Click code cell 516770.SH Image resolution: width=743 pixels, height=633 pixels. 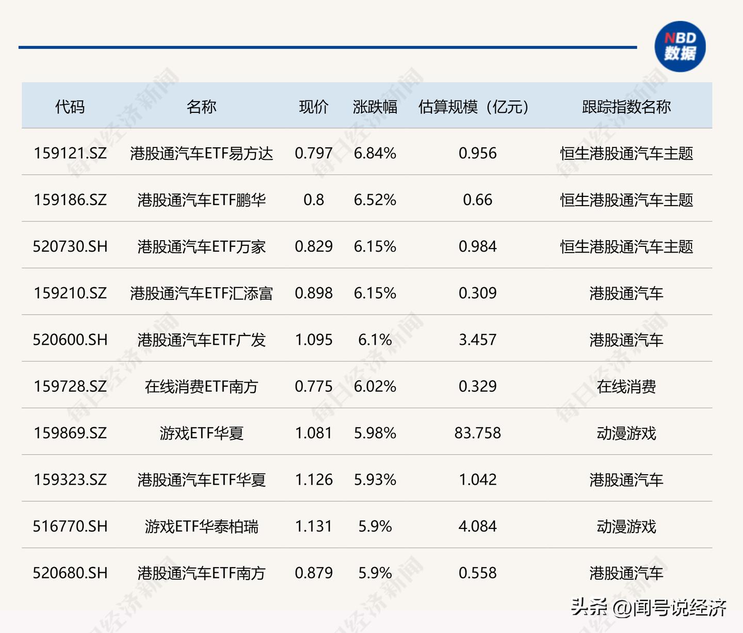click(x=70, y=526)
